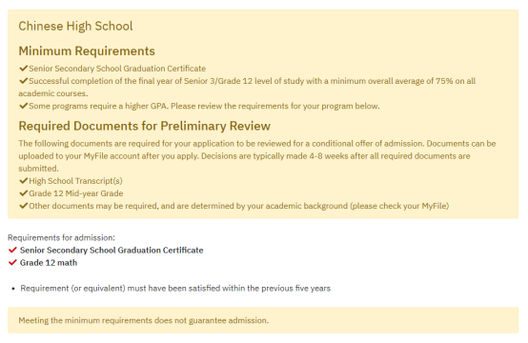
Task: Select the Chinese High School heading
Action: pos(75,27)
